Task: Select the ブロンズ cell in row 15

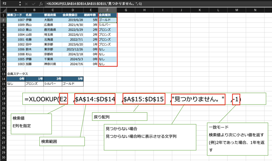Action: tap(34, 84)
